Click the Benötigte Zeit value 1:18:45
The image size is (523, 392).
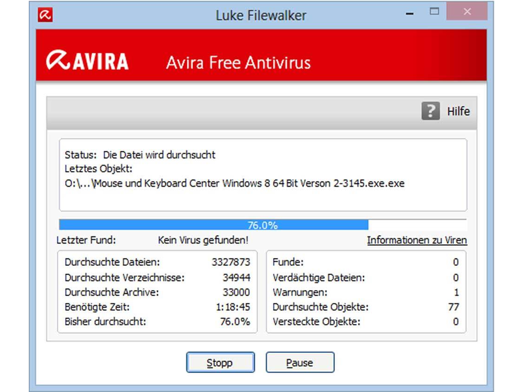233,307
